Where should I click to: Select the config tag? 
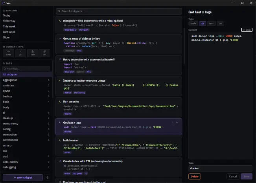tap(26, 129)
